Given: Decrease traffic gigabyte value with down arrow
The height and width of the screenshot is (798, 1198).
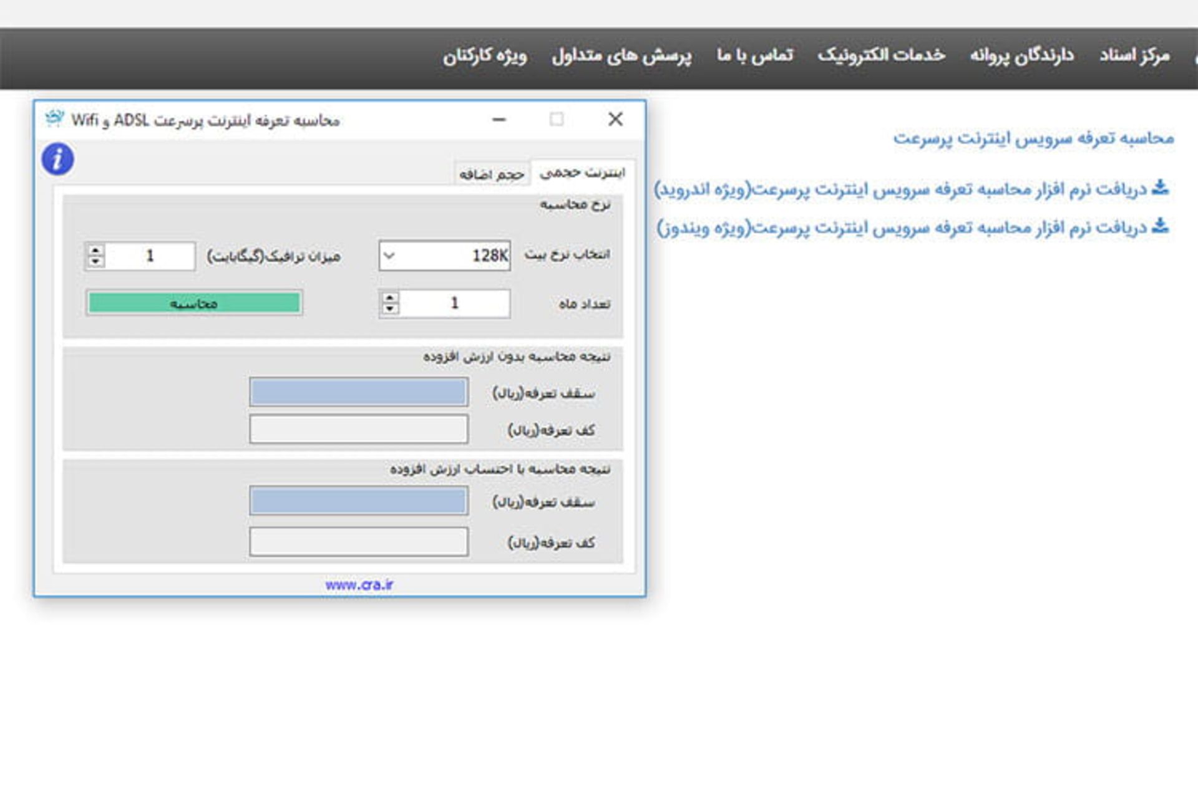Looking at the screenshot, I should [x=95, y=262].
